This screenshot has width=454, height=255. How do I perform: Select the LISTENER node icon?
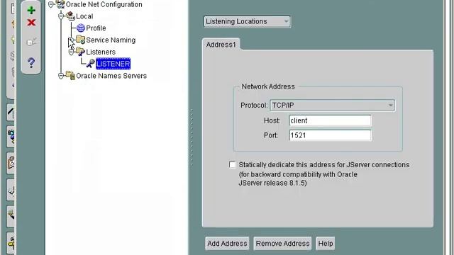coord(90,64)
